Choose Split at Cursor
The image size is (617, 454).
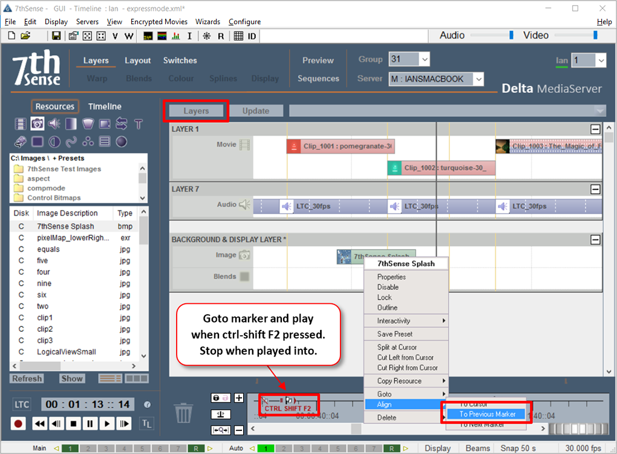coord(406,347)
